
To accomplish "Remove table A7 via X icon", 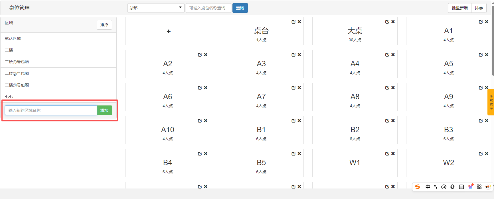I will pos(299,88).
